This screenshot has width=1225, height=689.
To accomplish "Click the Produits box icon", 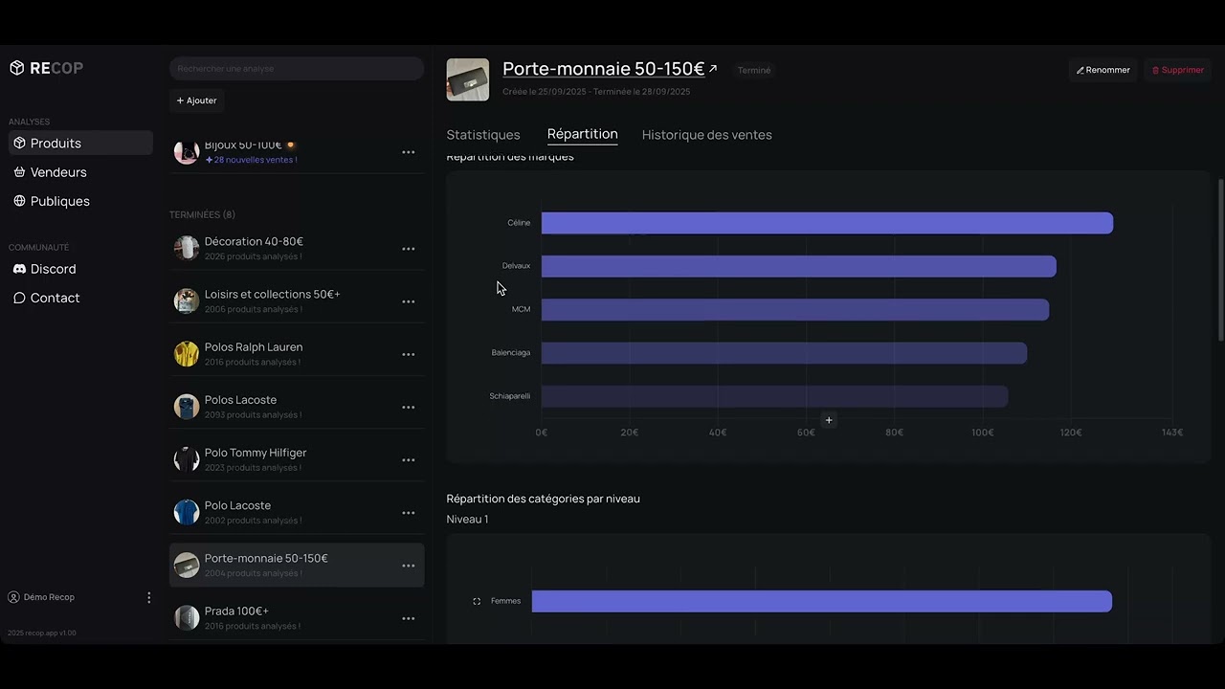I will pyautogui.click(x=19, y=143).
